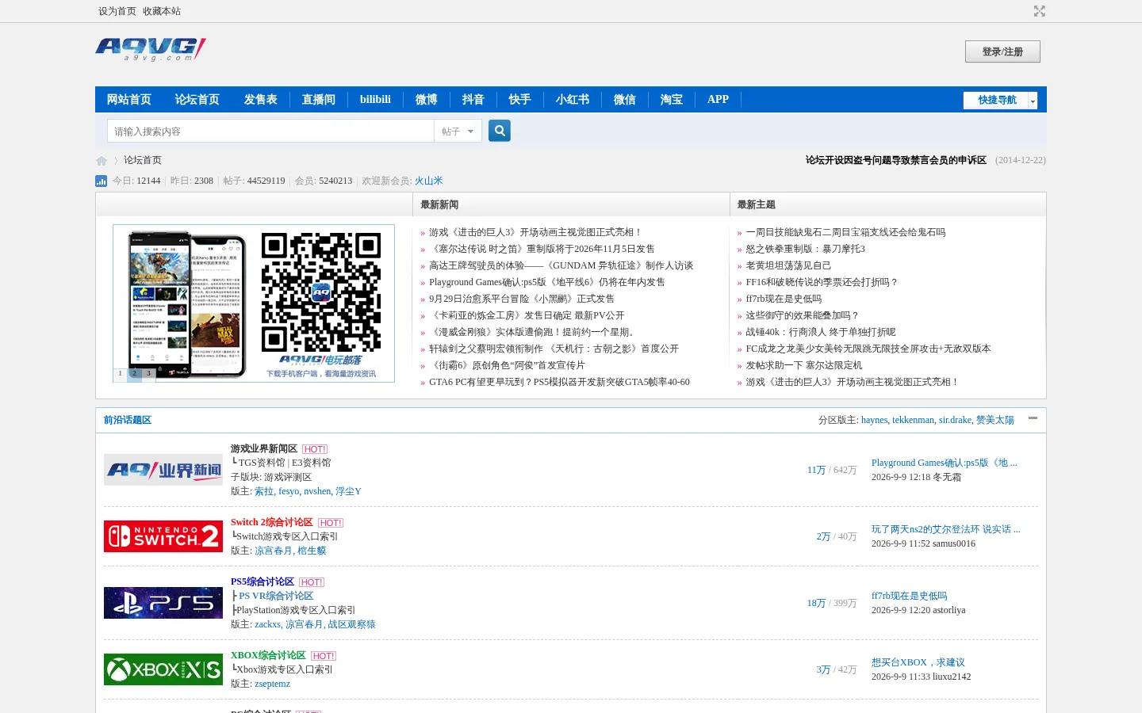Click the A9VG site logo
Screen dimensions: 1142x713
click(x=151, y=49)
